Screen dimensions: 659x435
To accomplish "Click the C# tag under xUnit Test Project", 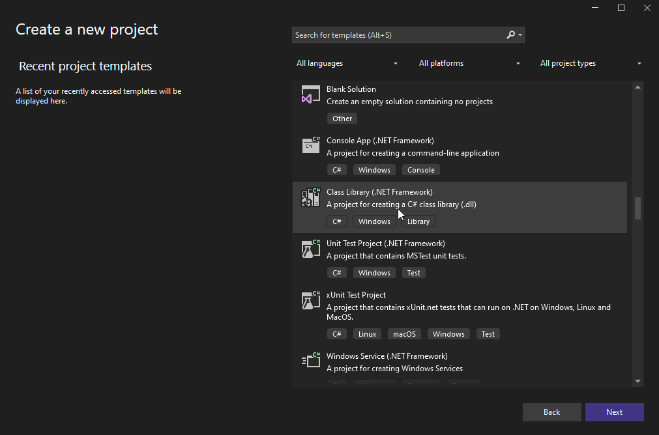I will [x=336, y=334].
